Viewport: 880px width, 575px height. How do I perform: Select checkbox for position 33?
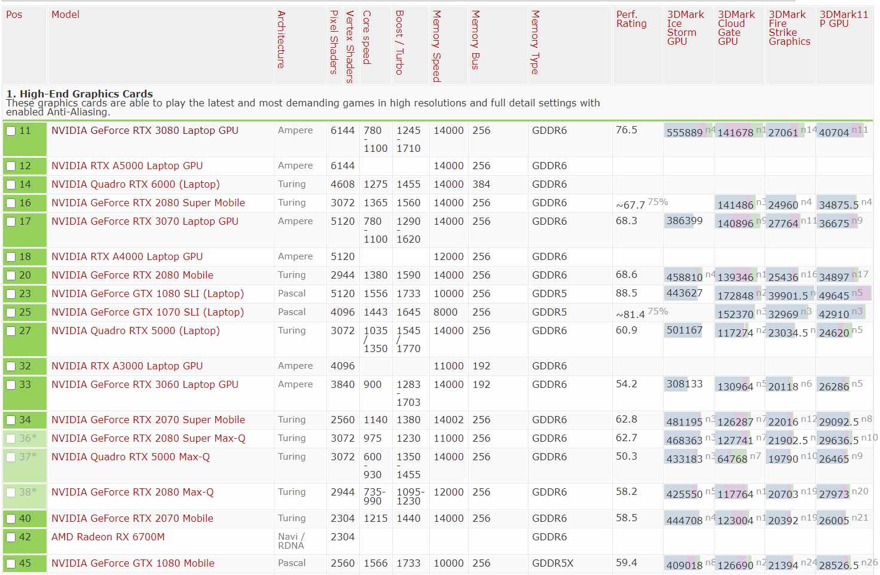11,385
